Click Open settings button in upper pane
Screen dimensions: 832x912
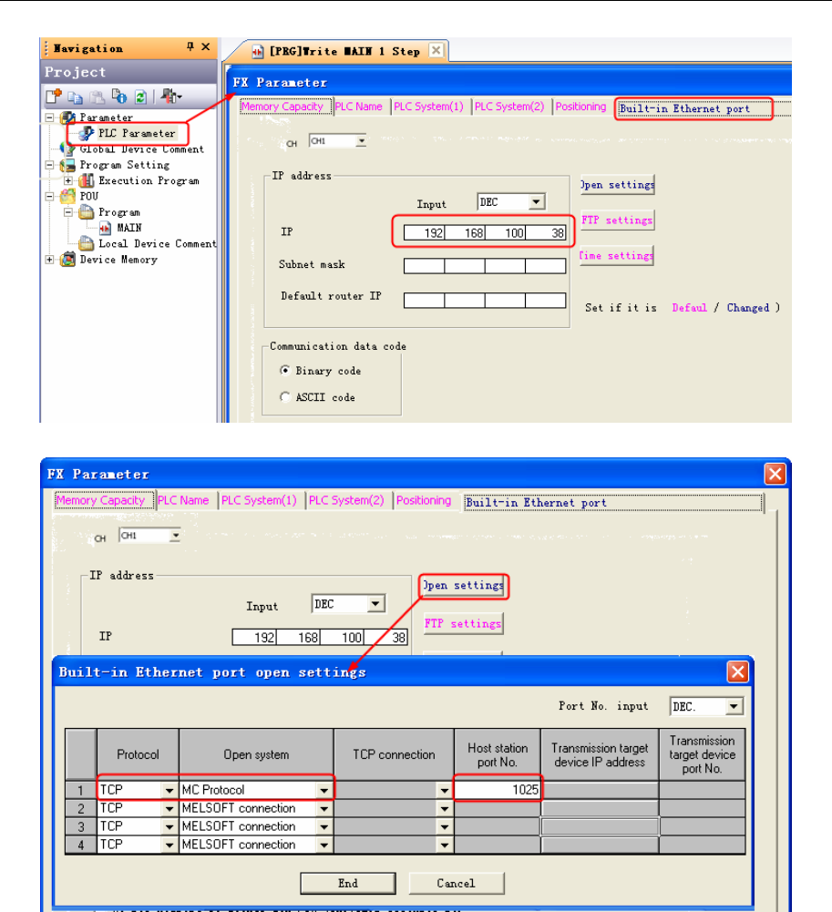617,185
